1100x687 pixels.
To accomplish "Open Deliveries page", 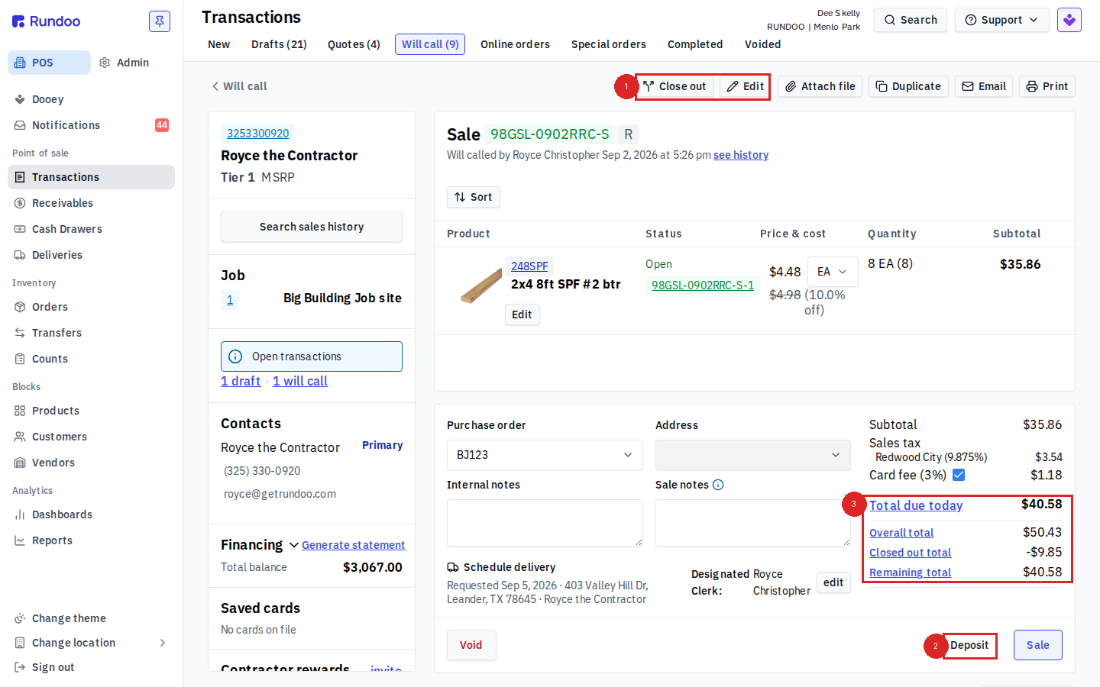I will click(57, 255).
